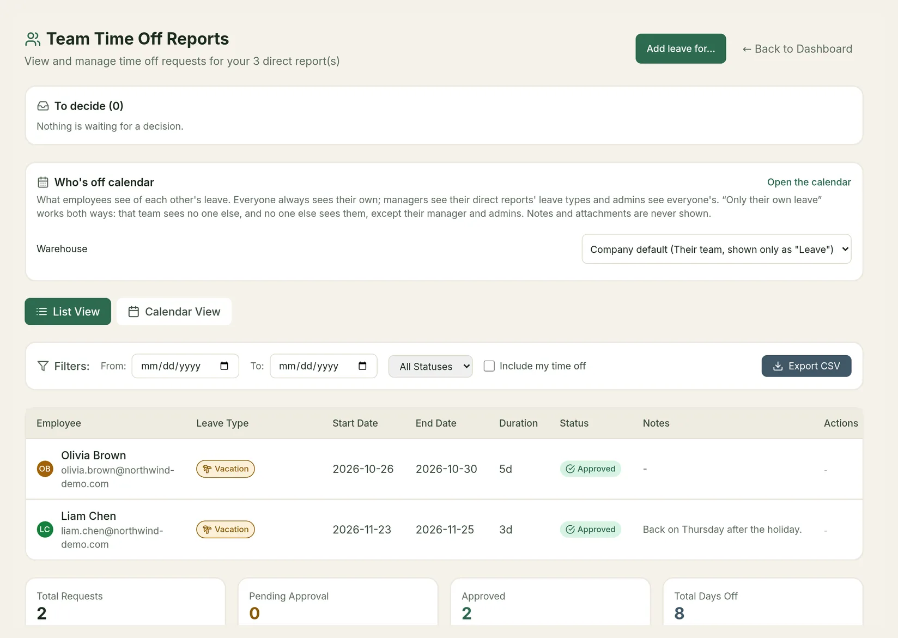This screenshot has width=898, height=638.
Task: Enable the Include my time off checkbox
Action: [x=489, y=366]
